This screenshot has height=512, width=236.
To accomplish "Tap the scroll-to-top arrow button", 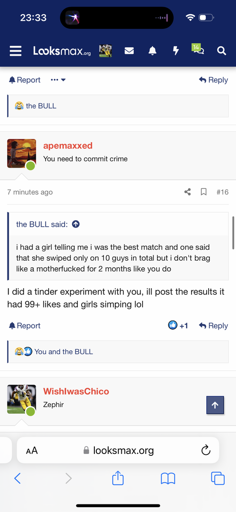I will (x=215, y=405).
